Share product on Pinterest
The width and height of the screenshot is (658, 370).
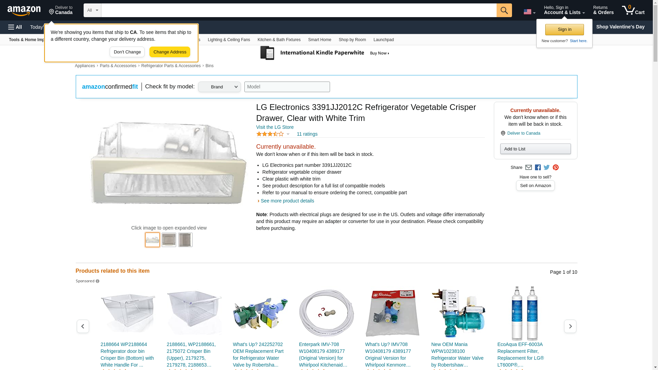point(556,168)
